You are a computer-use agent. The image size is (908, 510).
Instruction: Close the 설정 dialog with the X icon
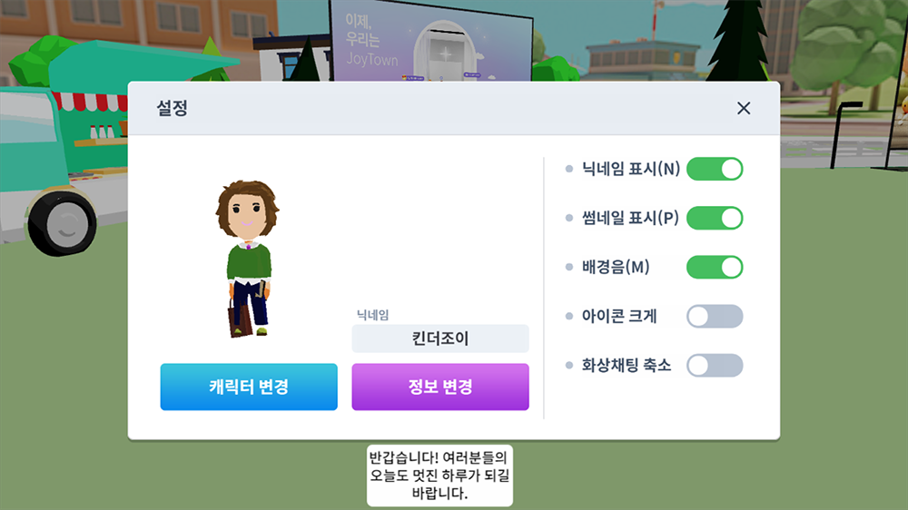(x=744, y=108)
